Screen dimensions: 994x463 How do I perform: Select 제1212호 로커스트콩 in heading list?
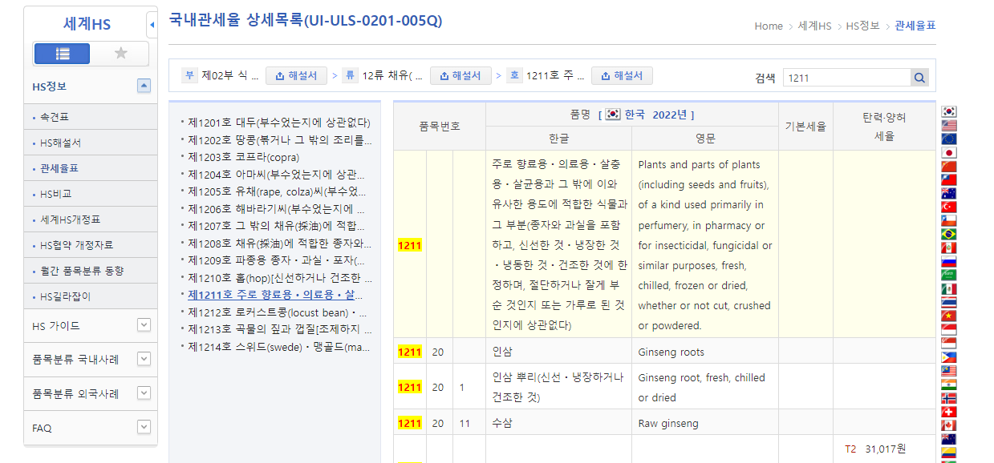click(x=277, y=312)
